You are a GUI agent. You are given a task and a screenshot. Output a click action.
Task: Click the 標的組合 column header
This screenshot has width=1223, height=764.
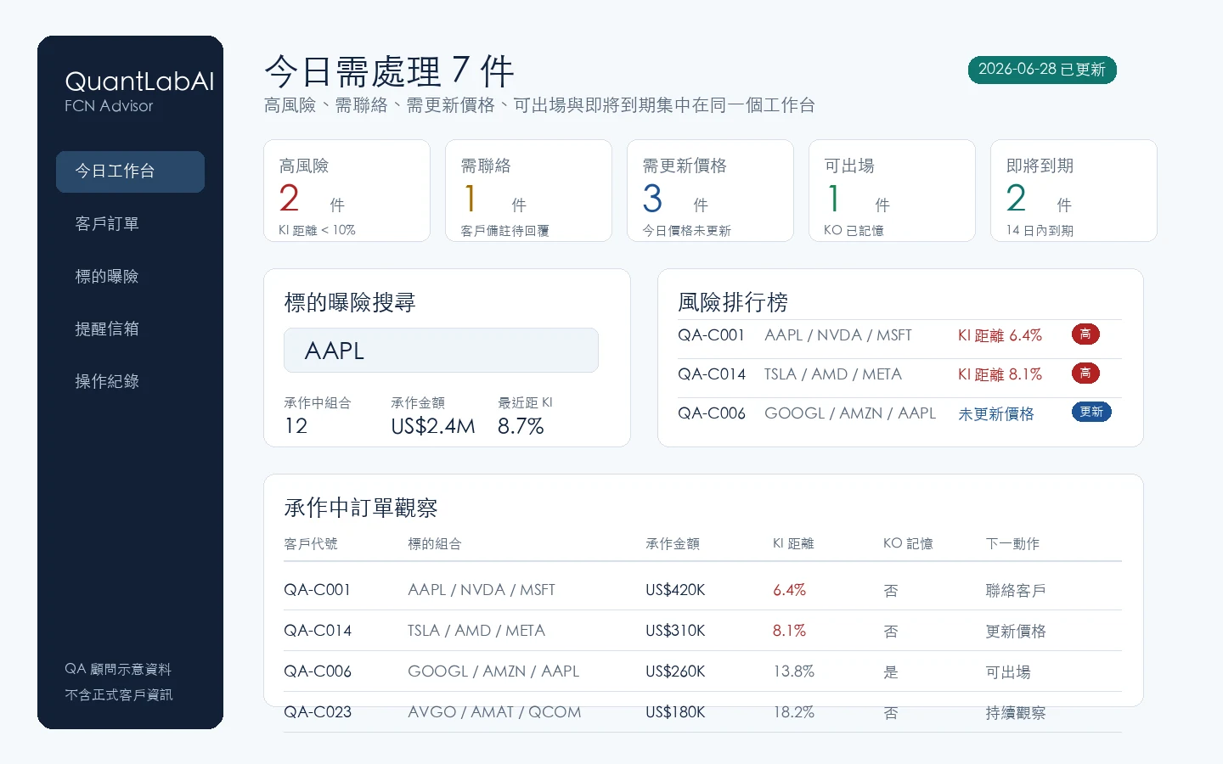click(x=435, y=544)
